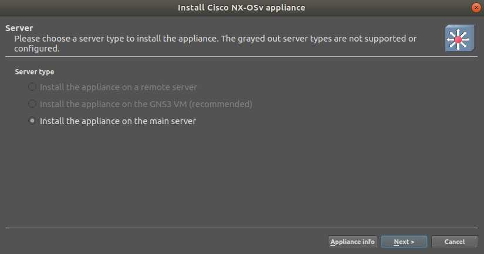
Task: Click "Install the appliance on a remote server" label
Action: click(x=118, y=87)
